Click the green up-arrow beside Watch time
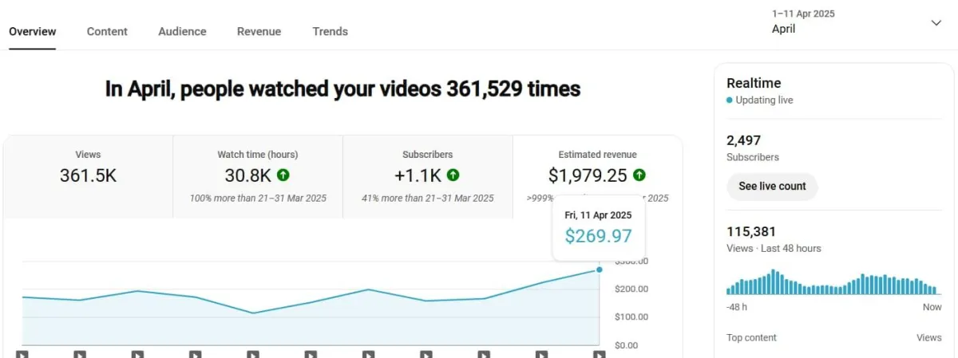 click(x=283, y=175)
